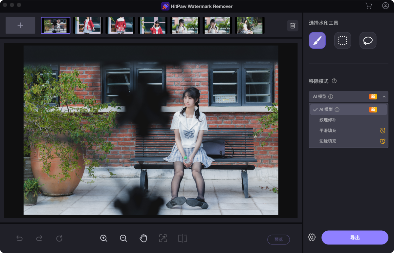Select the rectangular marquee selection tool

(x=342, y=40)
